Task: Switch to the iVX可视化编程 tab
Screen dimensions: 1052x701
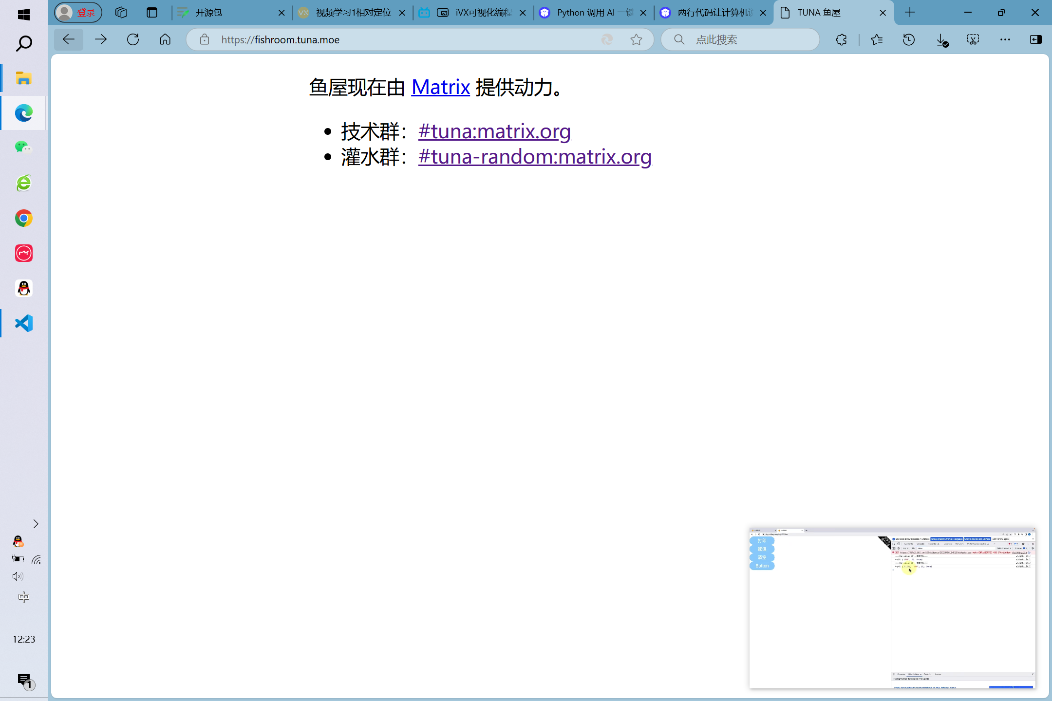Action: [x=472, y=13]
